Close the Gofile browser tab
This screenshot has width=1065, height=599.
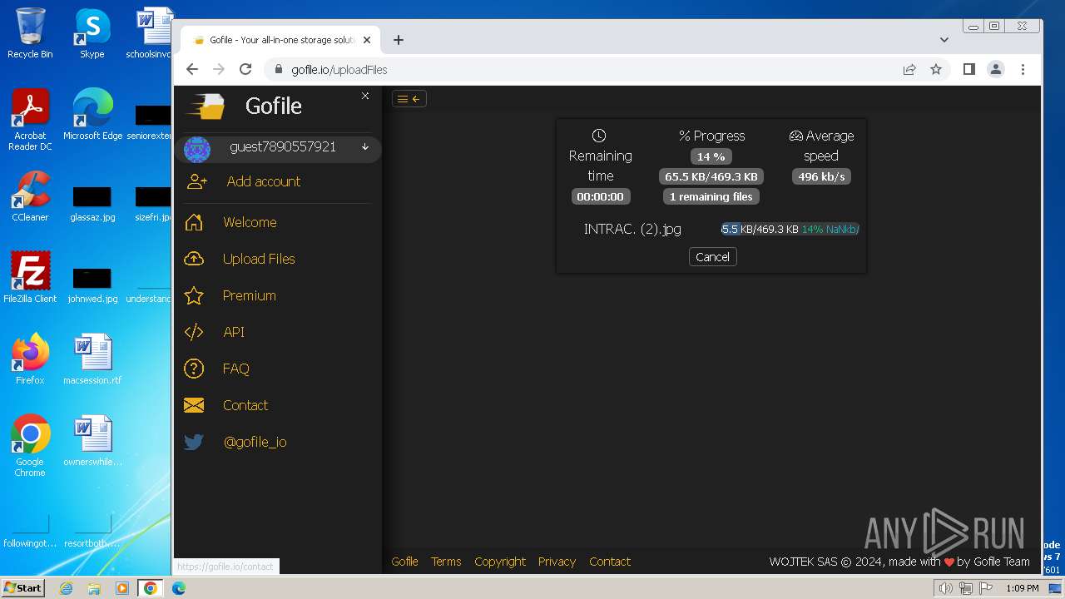pyautogui.click(x=367, y=40)
